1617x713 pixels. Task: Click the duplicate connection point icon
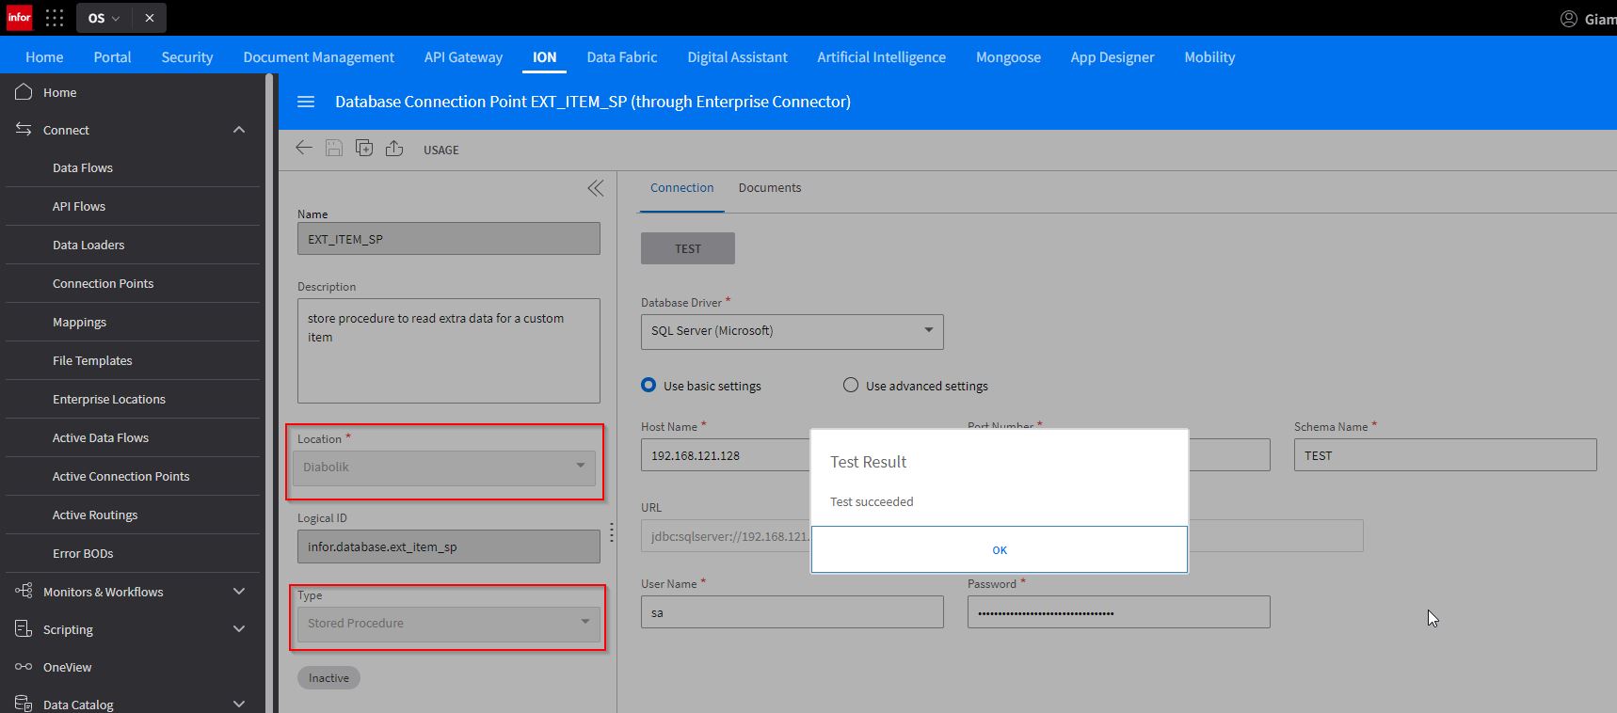click(x=364, y=149)
